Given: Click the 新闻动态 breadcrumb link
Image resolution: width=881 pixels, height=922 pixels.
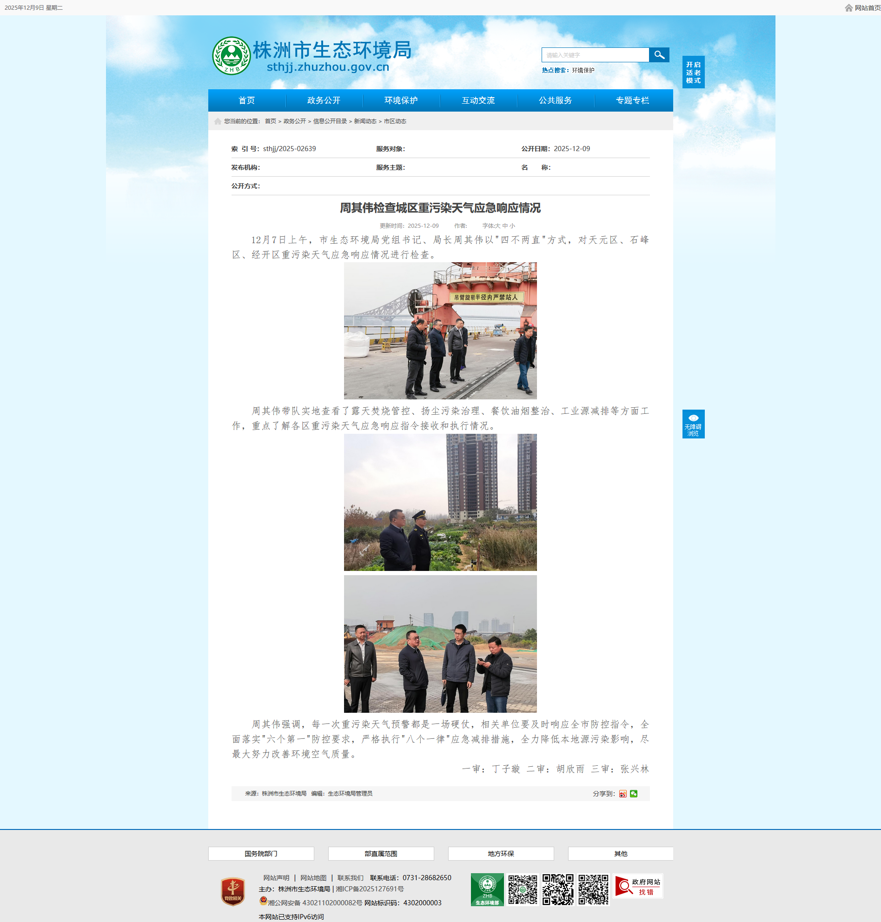Looking at the screenshot, I should coord(365,121).
